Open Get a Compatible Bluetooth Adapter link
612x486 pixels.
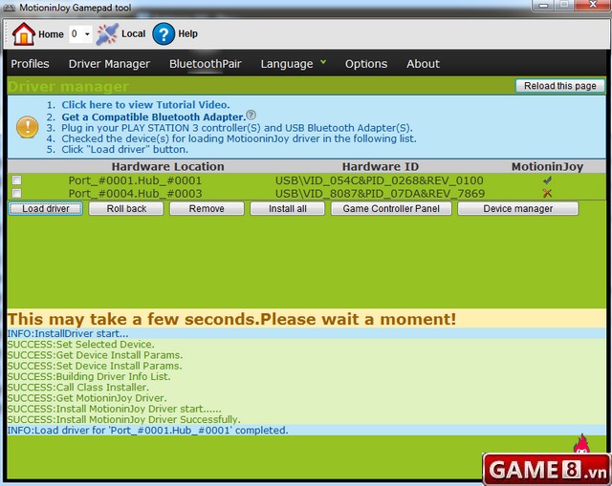pyautogui.click(x=154, y=116)
